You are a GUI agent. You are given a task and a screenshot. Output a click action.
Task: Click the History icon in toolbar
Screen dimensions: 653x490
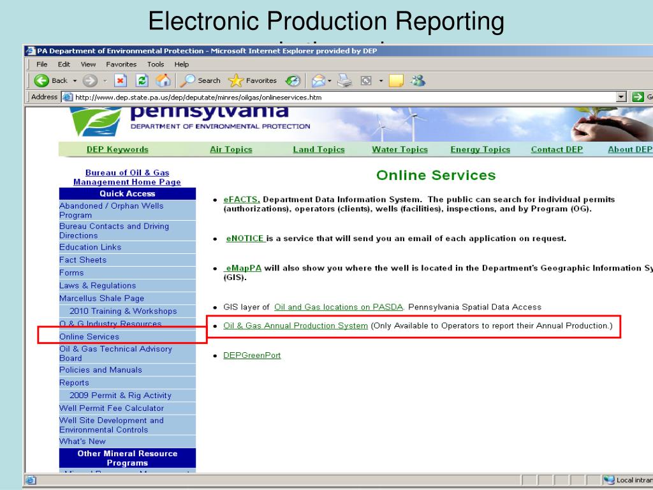click(x=293, y=80)
